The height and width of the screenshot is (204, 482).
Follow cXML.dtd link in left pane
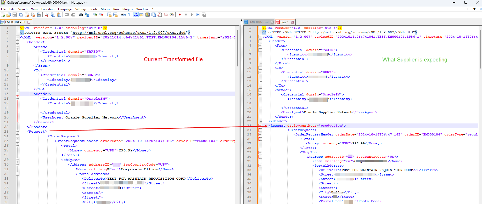(x=129, y=33)
